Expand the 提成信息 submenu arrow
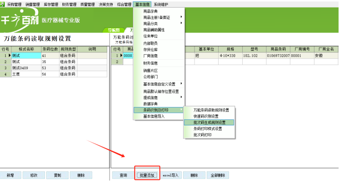This screenshot has height=181, width=339. (181, 97)
